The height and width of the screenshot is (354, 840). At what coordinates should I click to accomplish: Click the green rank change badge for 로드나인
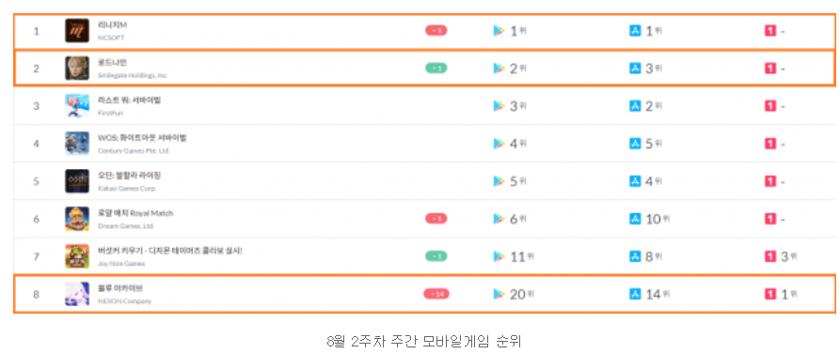pos(436,68)
